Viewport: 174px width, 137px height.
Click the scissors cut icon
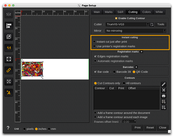tap(164, 90)
